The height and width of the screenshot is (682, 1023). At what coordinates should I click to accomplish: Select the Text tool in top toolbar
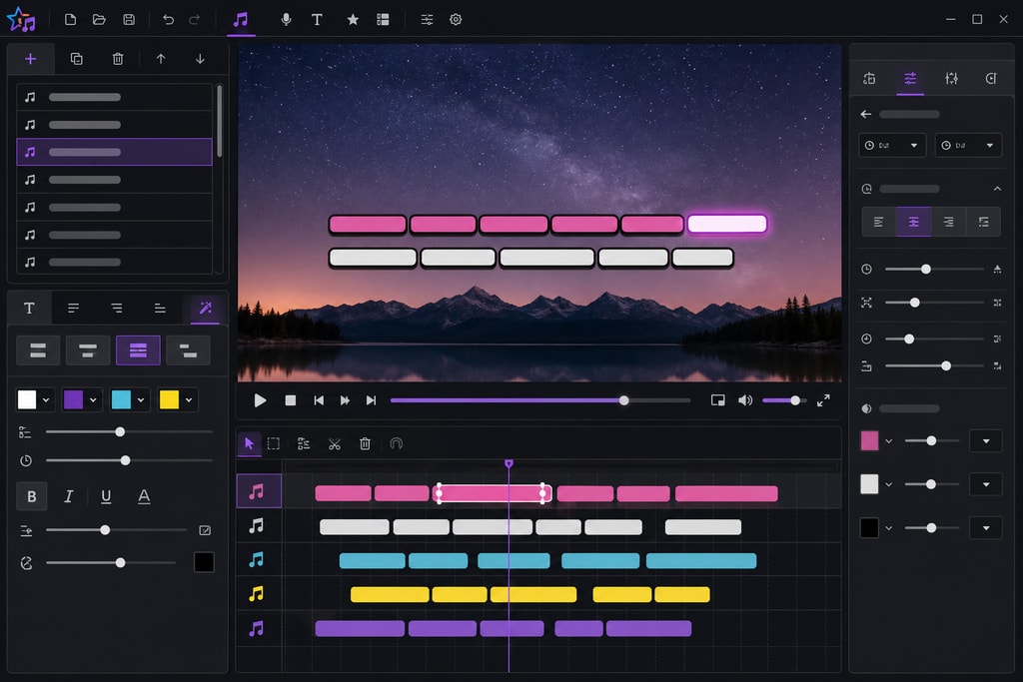pos(317,20)
